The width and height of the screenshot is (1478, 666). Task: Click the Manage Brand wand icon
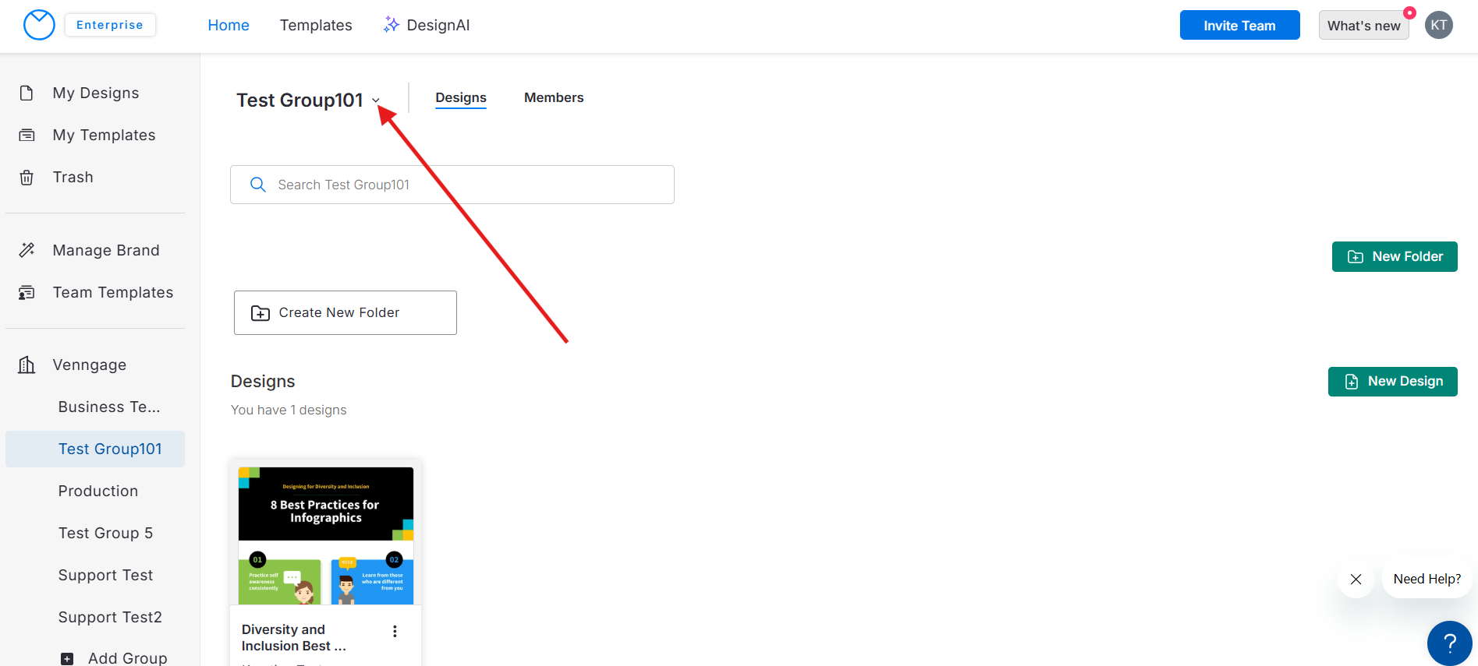(x=27, y=250)
